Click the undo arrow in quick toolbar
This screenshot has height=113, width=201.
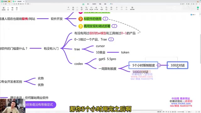[9, 4]
